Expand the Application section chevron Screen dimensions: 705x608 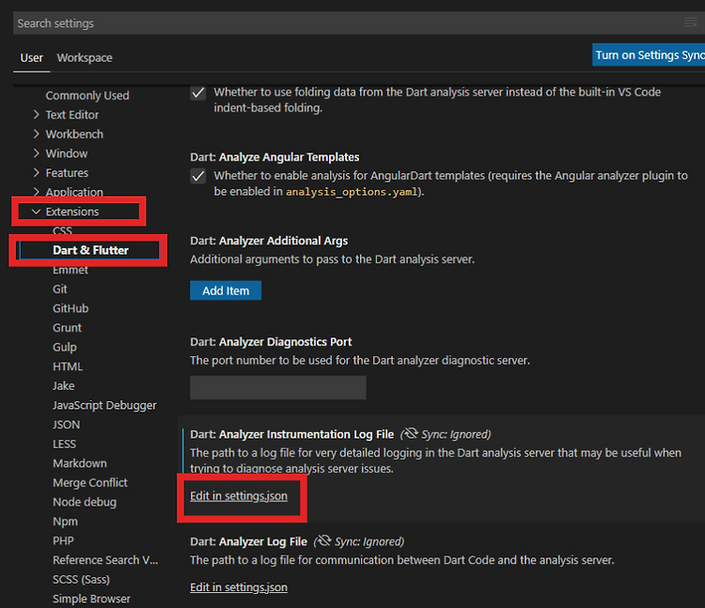37,192
